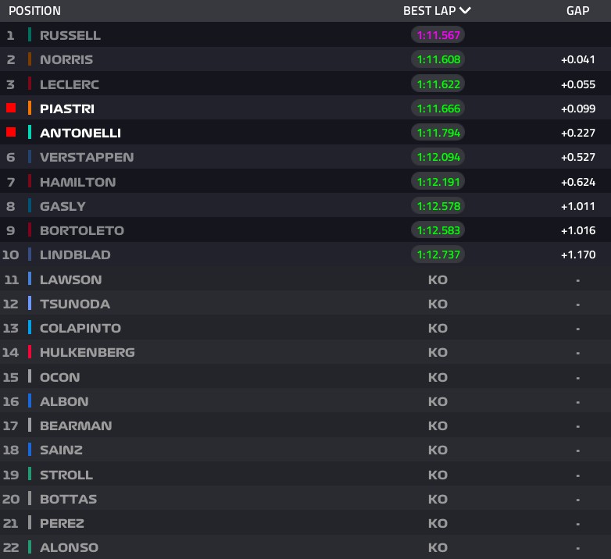Click the teal team color bar beside ANTONELLI
The height and width of the screenshot is (559, 611).
click(30, 133)
